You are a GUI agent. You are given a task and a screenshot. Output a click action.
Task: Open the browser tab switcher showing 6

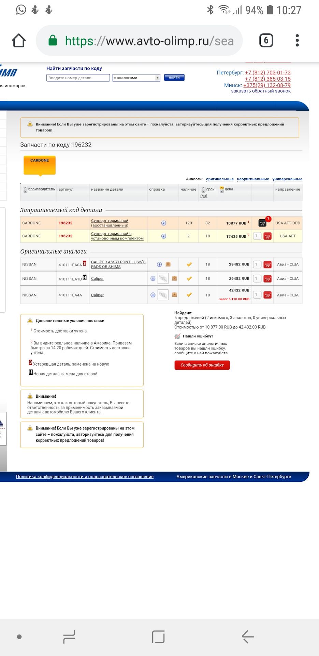(266, 41)
